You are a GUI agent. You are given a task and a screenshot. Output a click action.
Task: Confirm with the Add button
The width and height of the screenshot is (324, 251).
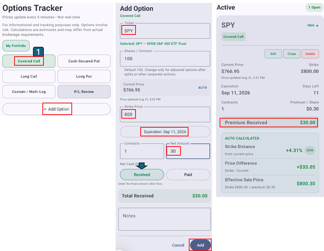(200, 245)
